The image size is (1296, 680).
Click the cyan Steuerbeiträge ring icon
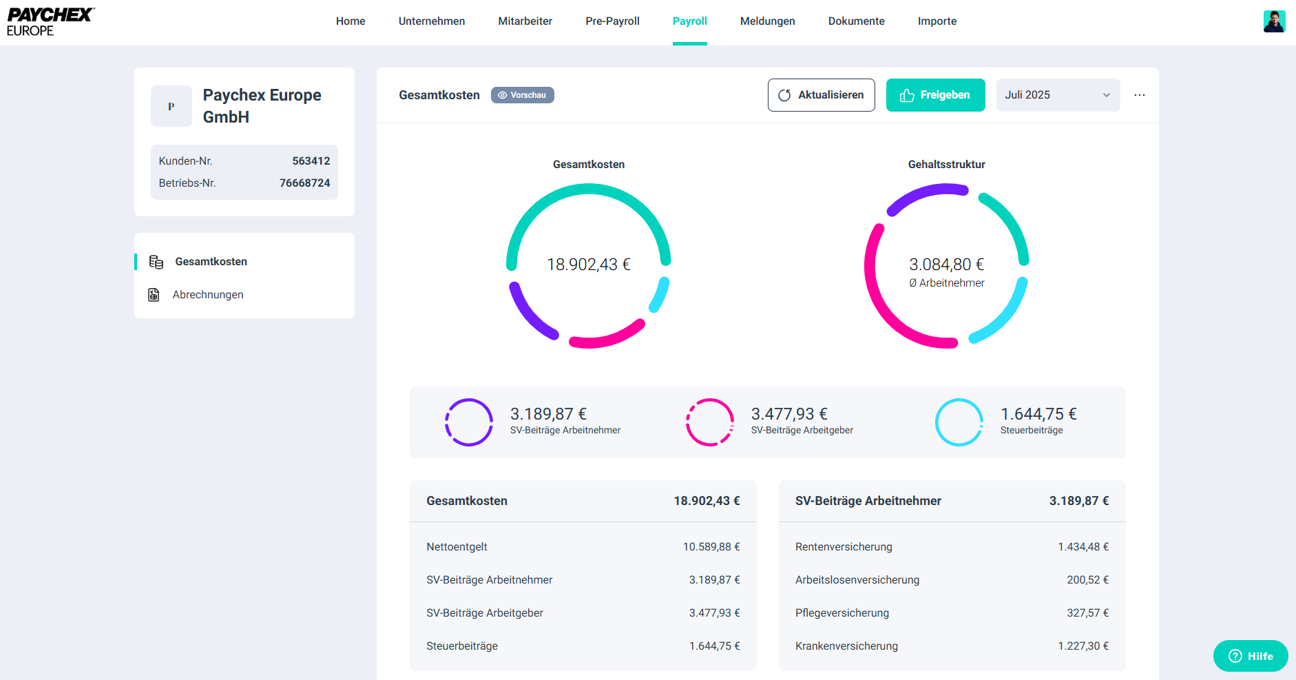(x=959, y=422)
